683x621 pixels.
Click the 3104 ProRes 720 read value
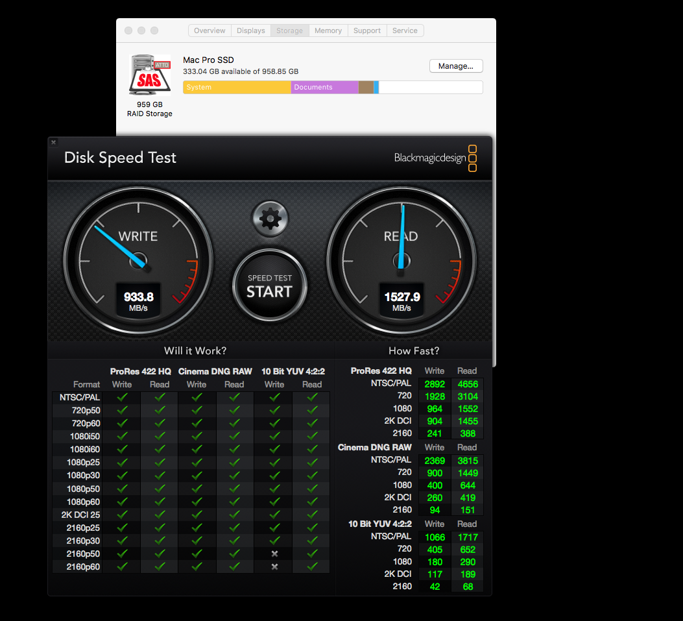pyautogui.click(x=468, y=396)
